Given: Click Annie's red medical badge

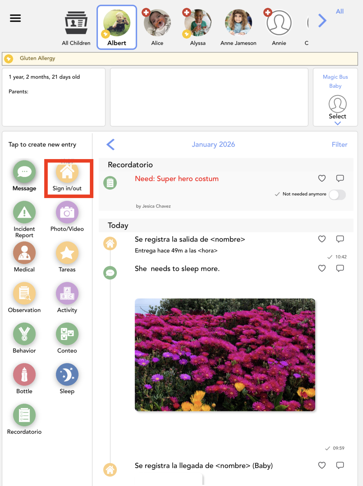Looking at the screenshot, I should pyautogui.click(x=268, y=13).
